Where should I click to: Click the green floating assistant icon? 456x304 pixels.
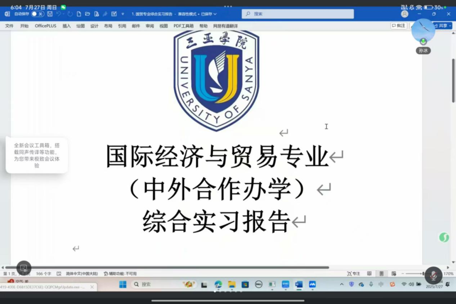[x=444, y=238]
